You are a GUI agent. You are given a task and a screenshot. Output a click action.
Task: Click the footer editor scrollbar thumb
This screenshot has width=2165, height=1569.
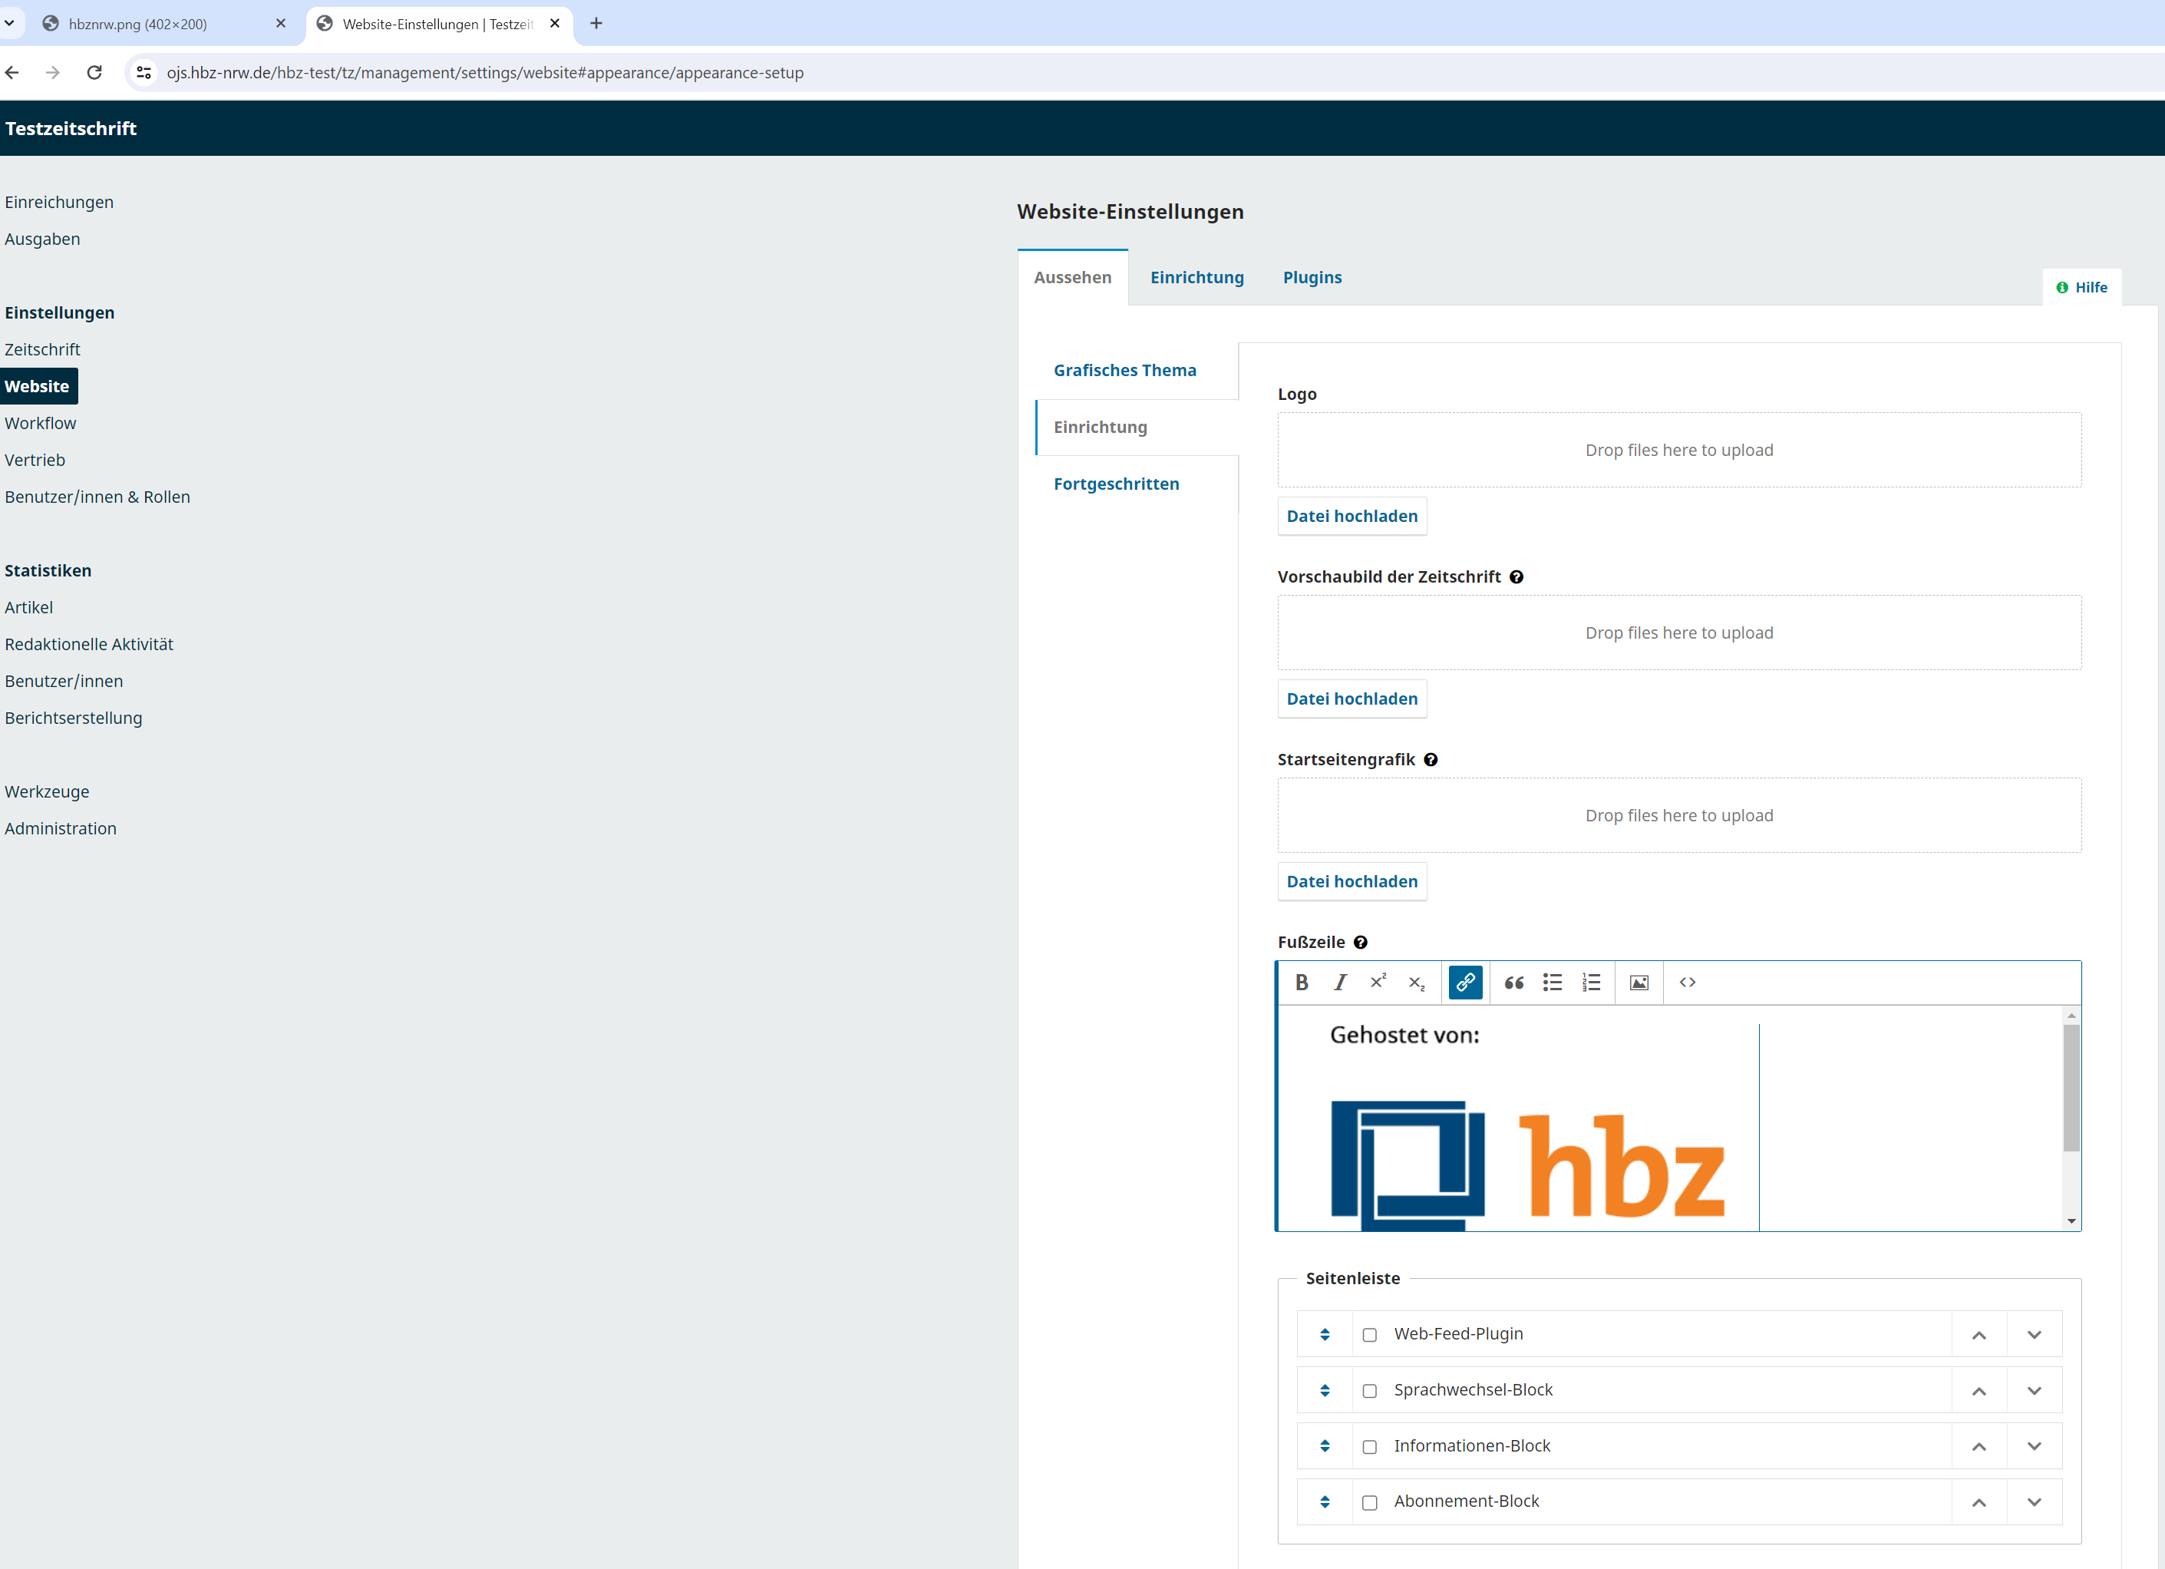point(2071,1087)
